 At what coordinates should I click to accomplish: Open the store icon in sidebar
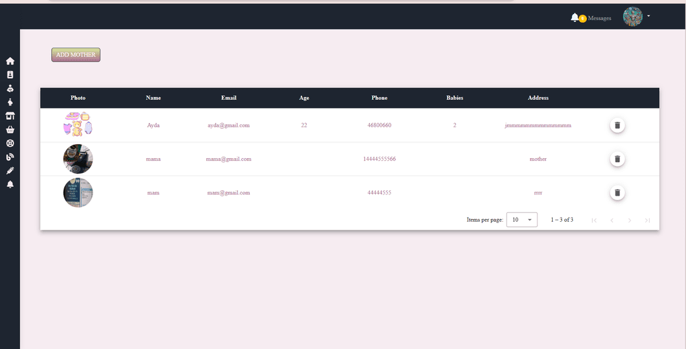click(x=10, y=116)
